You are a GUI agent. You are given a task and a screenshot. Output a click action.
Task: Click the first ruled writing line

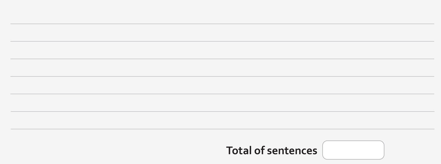coord(222,24)
